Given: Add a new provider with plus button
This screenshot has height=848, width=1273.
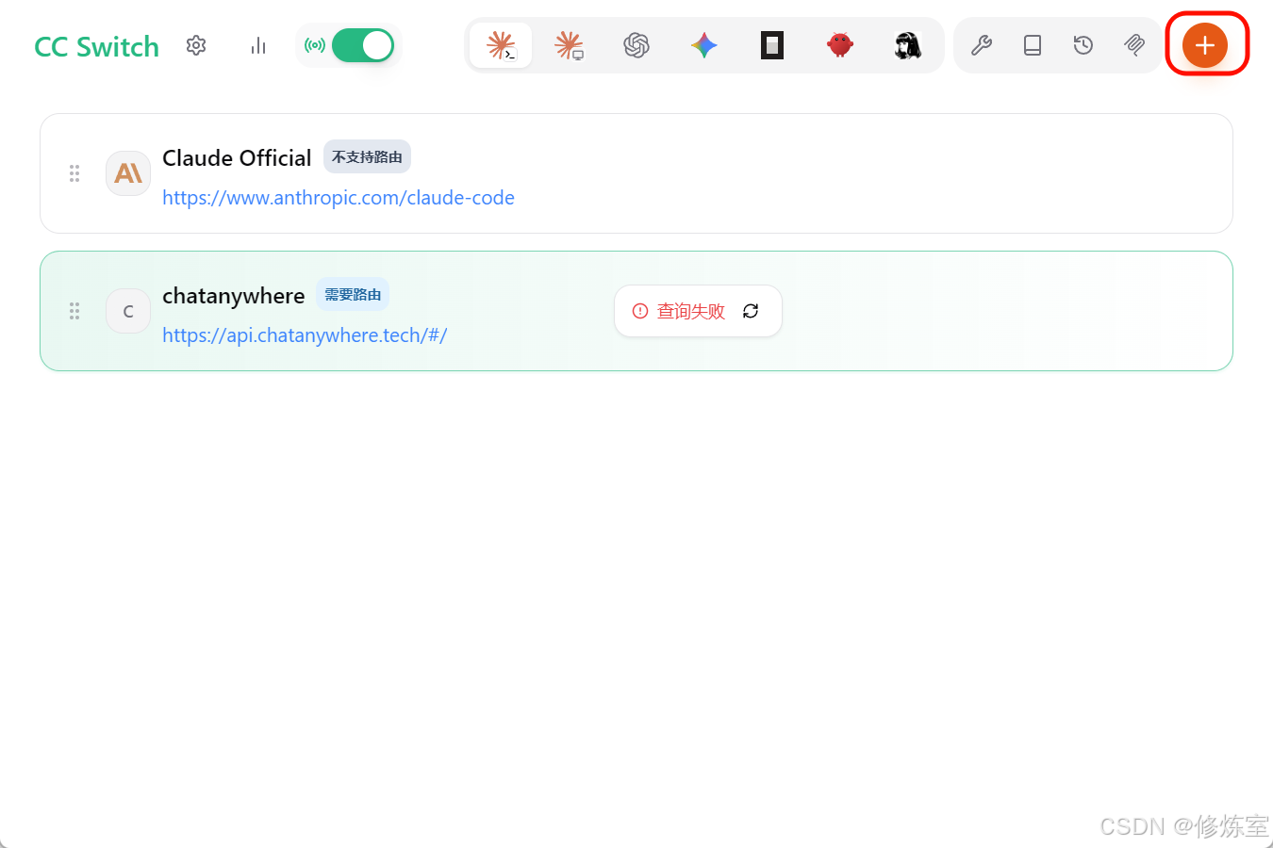Looking at the screenshot, I should tap(1205, 45).
